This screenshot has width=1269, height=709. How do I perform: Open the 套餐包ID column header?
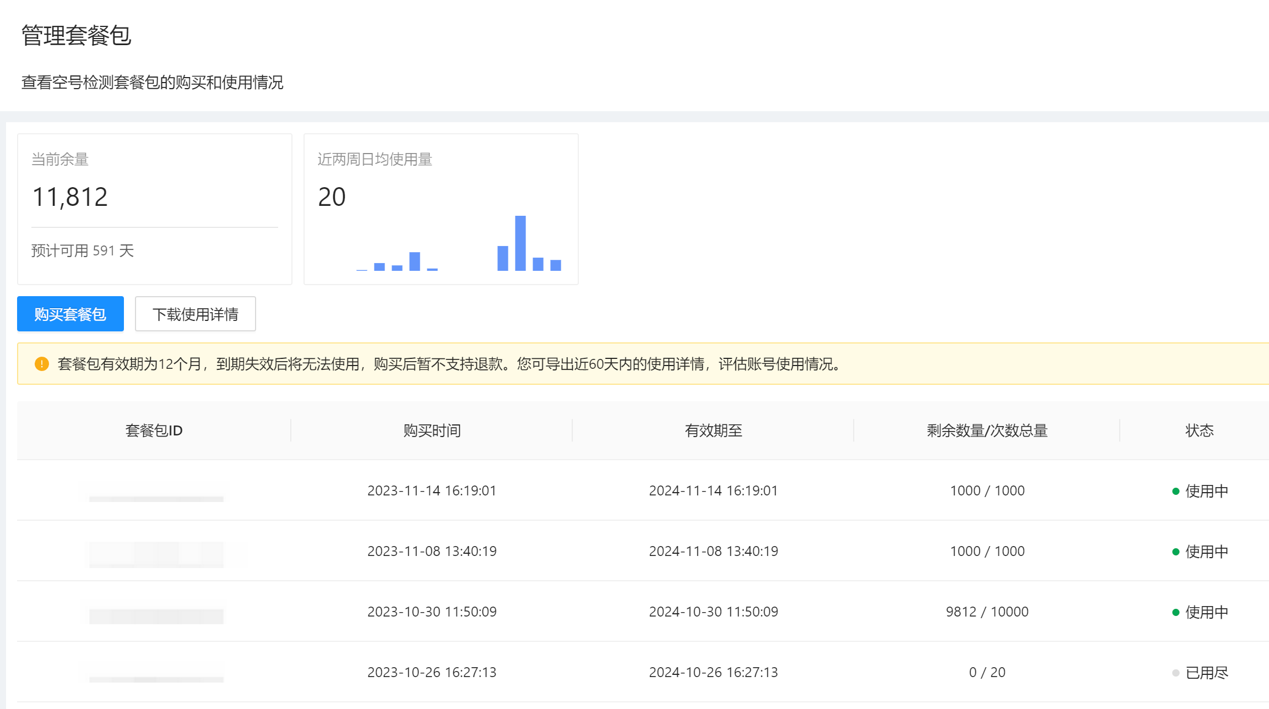click(x=154, y=430)
